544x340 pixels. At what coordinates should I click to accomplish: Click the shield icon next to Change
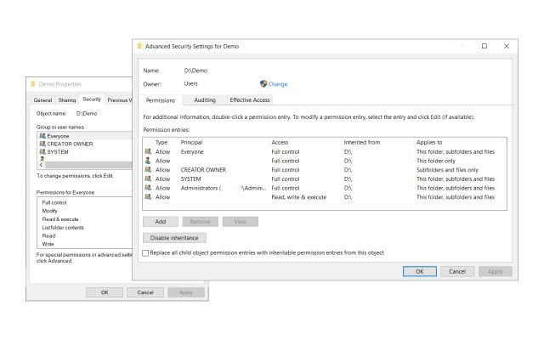[x=263, y=83]
